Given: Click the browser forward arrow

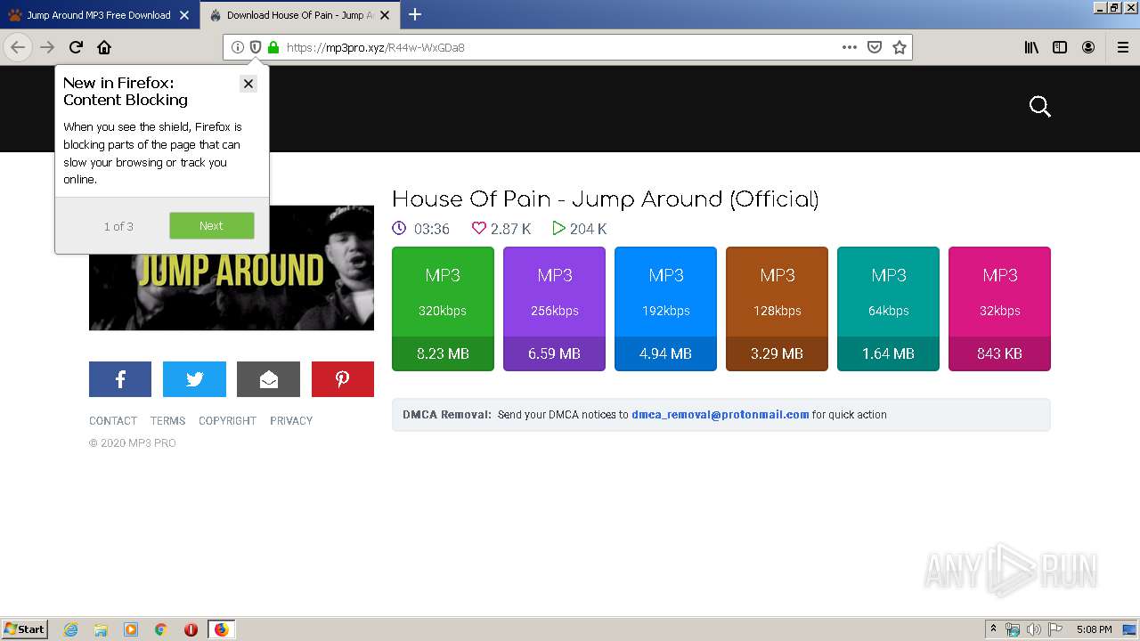Looking at the screenshot, I should (47, 47).
